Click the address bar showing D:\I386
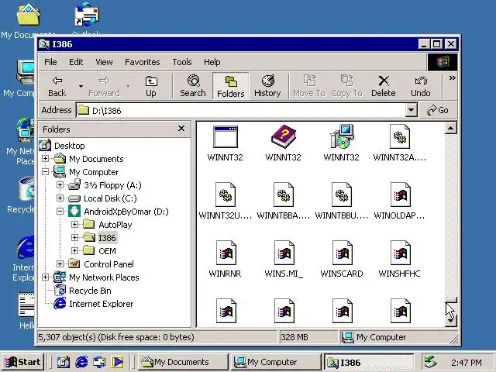This screenshot has height=372, width=496. tap(241, 110)
